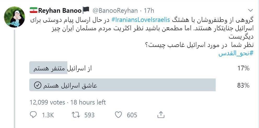Image resolution: width=259 pixels, height=128 pixels.
Task: Click the black flag after Reyhan Banoo
Action: point(86,10)
